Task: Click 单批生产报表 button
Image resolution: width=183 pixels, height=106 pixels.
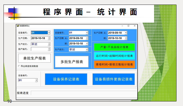Action: 34,58
